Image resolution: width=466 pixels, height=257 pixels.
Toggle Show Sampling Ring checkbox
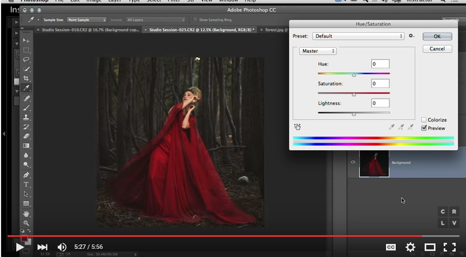click(195, 20)
